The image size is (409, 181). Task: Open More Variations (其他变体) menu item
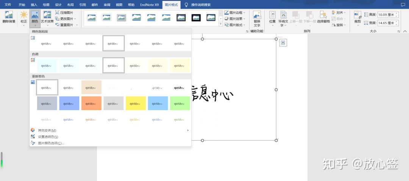coord(47,130)
